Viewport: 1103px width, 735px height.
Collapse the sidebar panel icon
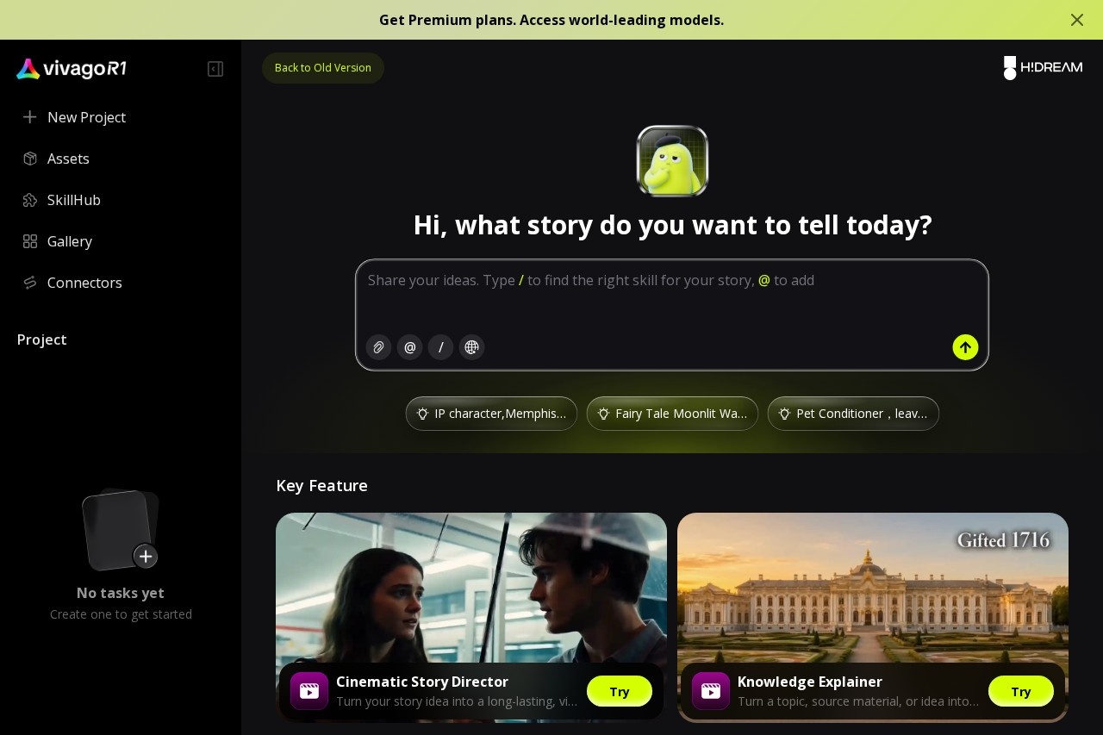click(215, 69)
